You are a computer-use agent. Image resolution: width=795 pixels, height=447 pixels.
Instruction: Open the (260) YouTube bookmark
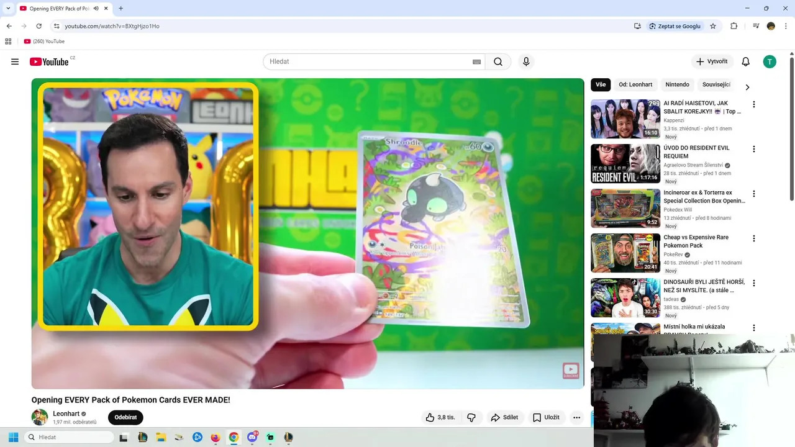[x=44, y=42]
